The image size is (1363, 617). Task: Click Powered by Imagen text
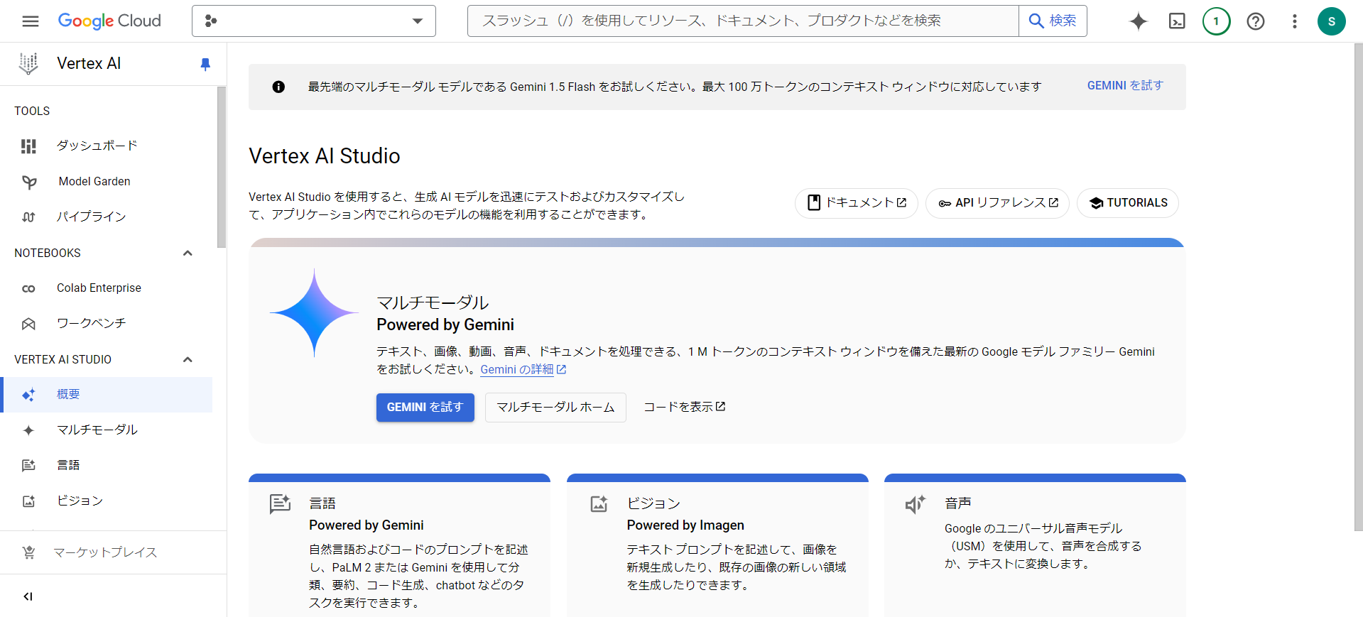(685, 525)
